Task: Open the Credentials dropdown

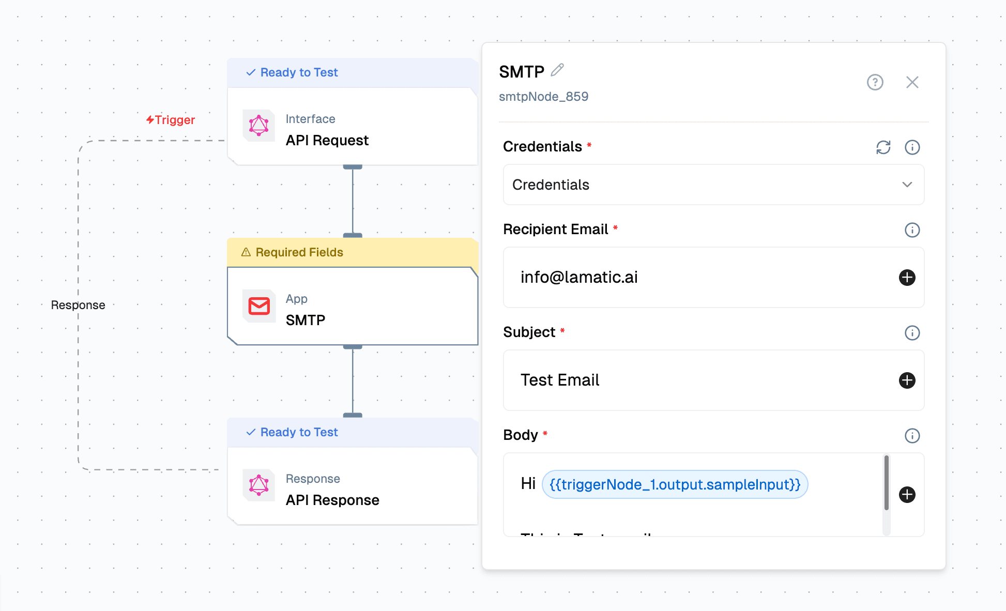Action: tap(713, 185)
